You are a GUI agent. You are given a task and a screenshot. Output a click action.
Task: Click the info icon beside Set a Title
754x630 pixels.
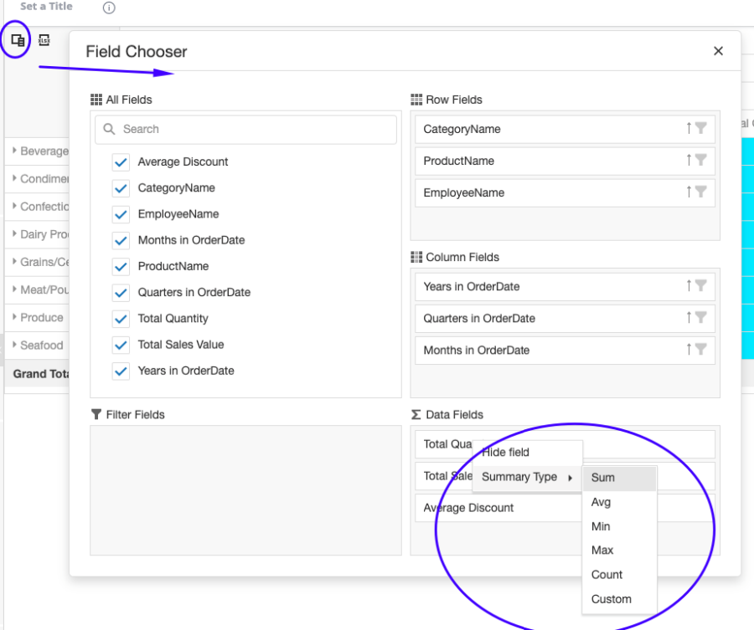[108, 7]
